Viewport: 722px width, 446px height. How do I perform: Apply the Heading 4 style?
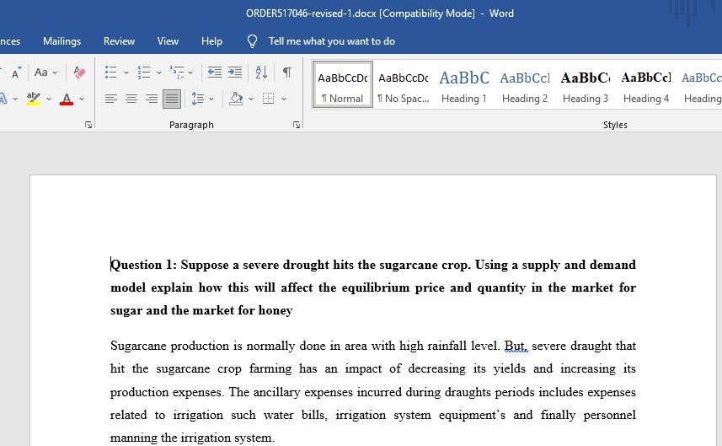click(x=646, y=85)
